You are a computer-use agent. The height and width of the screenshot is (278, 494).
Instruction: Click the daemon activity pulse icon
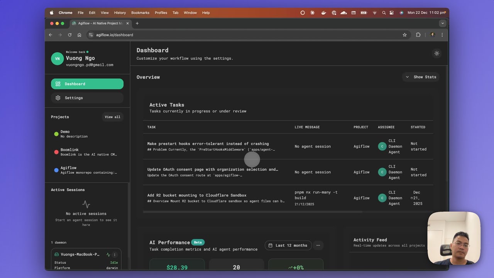tap(108, 255)
